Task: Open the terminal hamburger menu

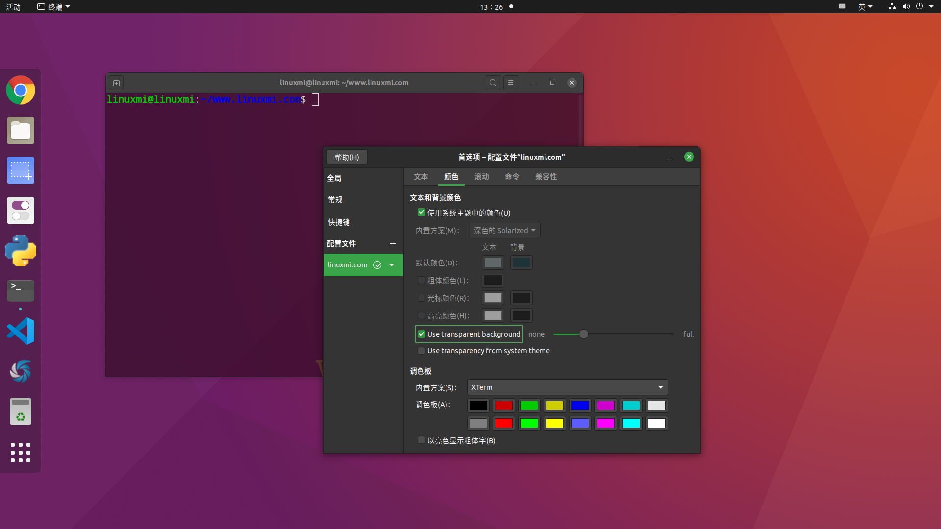Action: 511,83
